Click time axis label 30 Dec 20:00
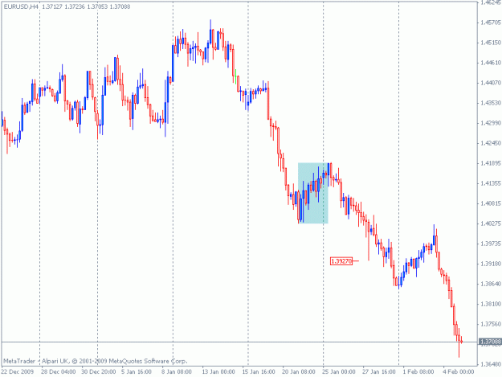This screenshot has width=502, height=377. pyautogui.click(x=99, y=371)
